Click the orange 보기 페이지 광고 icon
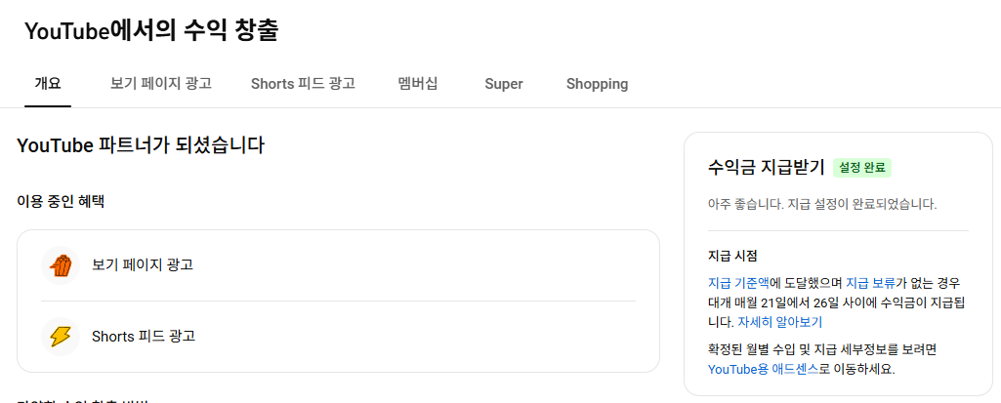 click(61, 264)
